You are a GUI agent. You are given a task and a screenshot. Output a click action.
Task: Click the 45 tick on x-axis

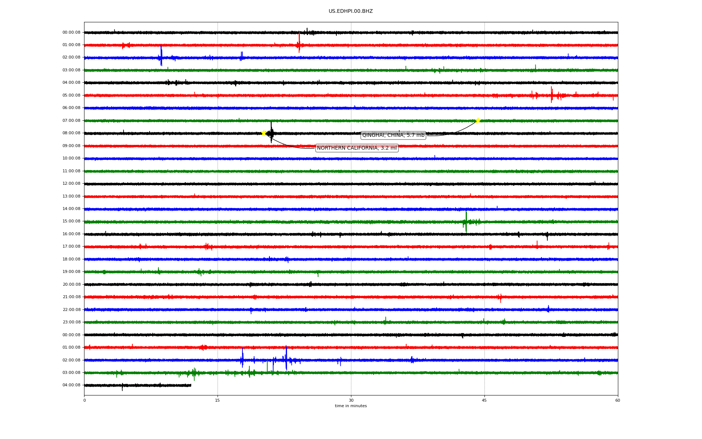click(x=484, y=401)
